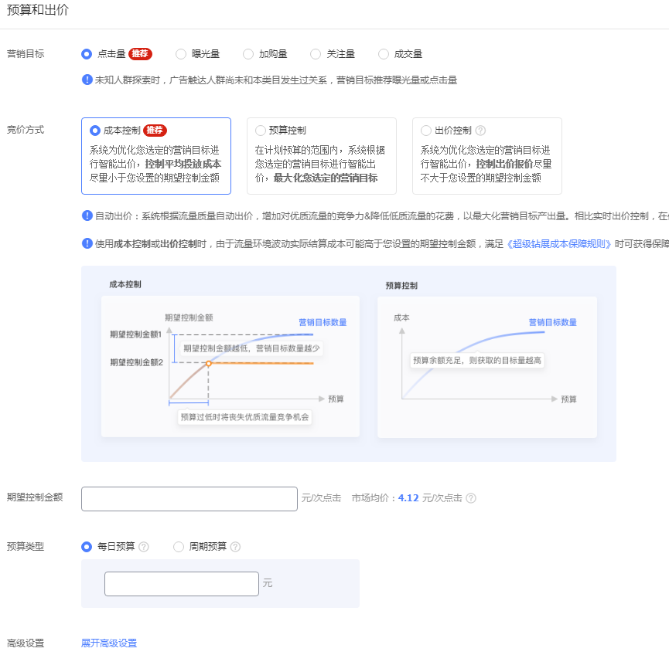Click 预算余额充足 chart tooltip
The width and height of the screenshot is (669, 655).
tap(477, 361)
